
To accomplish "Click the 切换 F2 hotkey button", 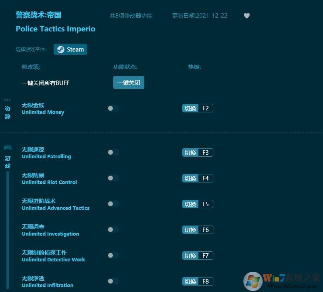I will pyautogui.click(x=198, y=108).
